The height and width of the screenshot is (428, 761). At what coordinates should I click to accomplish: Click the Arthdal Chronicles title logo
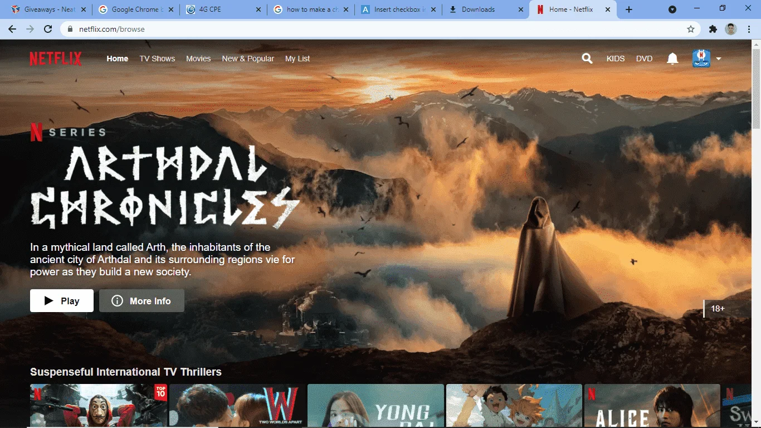pos(164,187)
